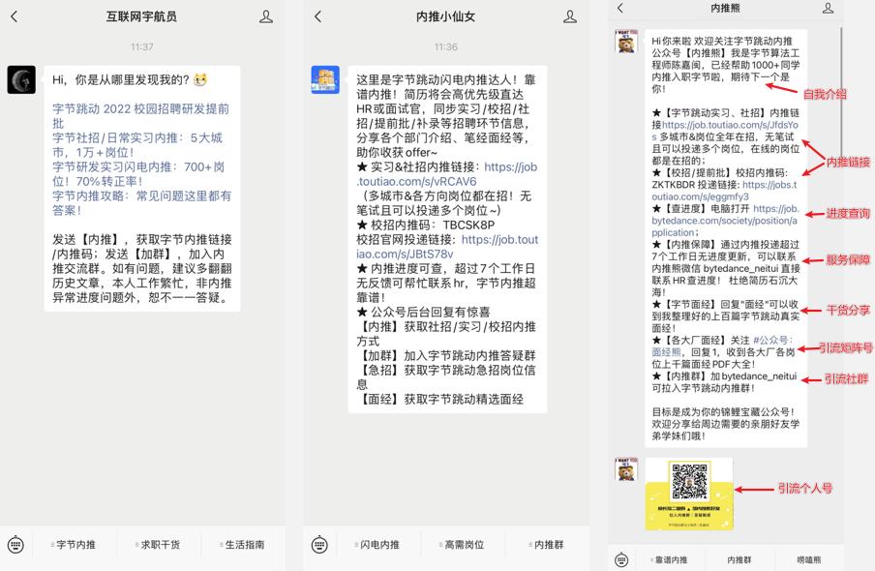Tap the 内推小仙女 blue avatar
The image size is (875, 571).
point(325,79)
